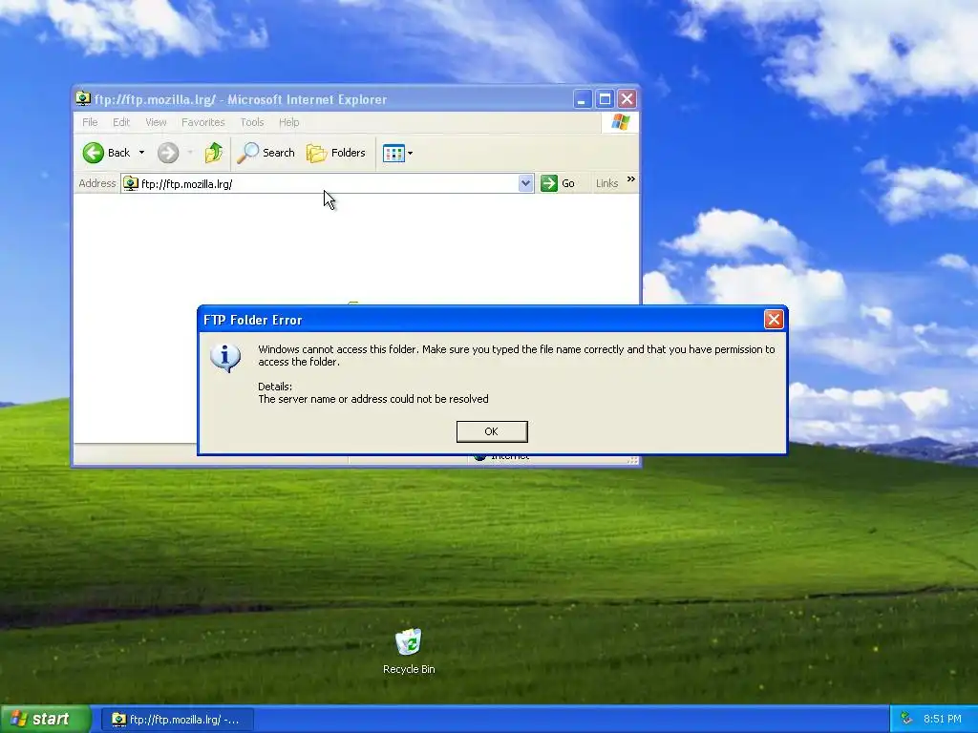The height and width of the screenshot is (733, 978).
Task: Open the Favorites menu
Action: [202, 122]
